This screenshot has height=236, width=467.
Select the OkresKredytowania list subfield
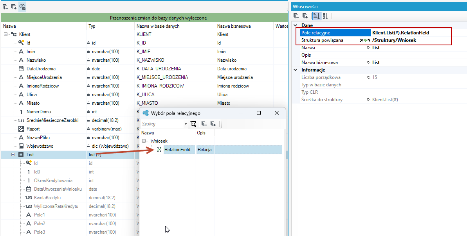53,181
